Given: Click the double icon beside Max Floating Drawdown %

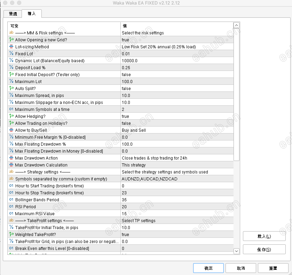Looking at the screenshot, I should [x=11, y=144].
